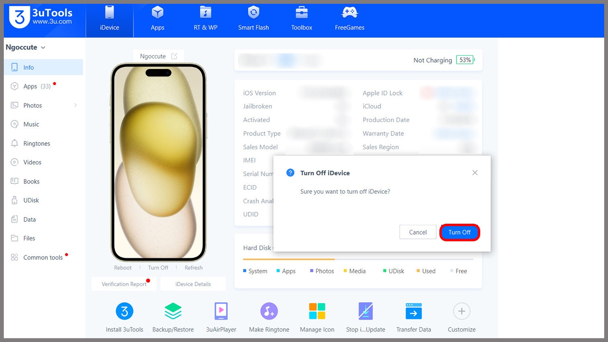
Task: Open the Transfer Data tool
Action: pos(414,312)
